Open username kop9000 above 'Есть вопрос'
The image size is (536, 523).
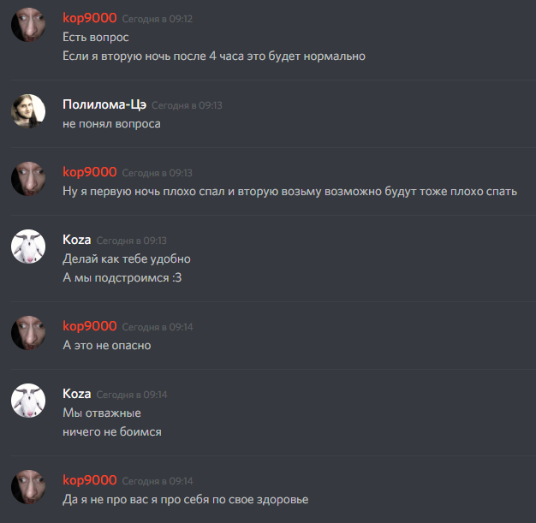[x=90, y=18]
